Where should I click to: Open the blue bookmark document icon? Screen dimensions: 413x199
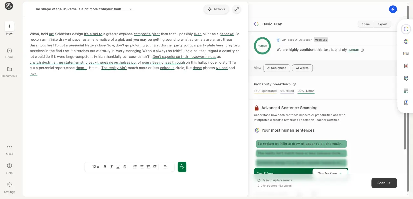tap(406, 103)
